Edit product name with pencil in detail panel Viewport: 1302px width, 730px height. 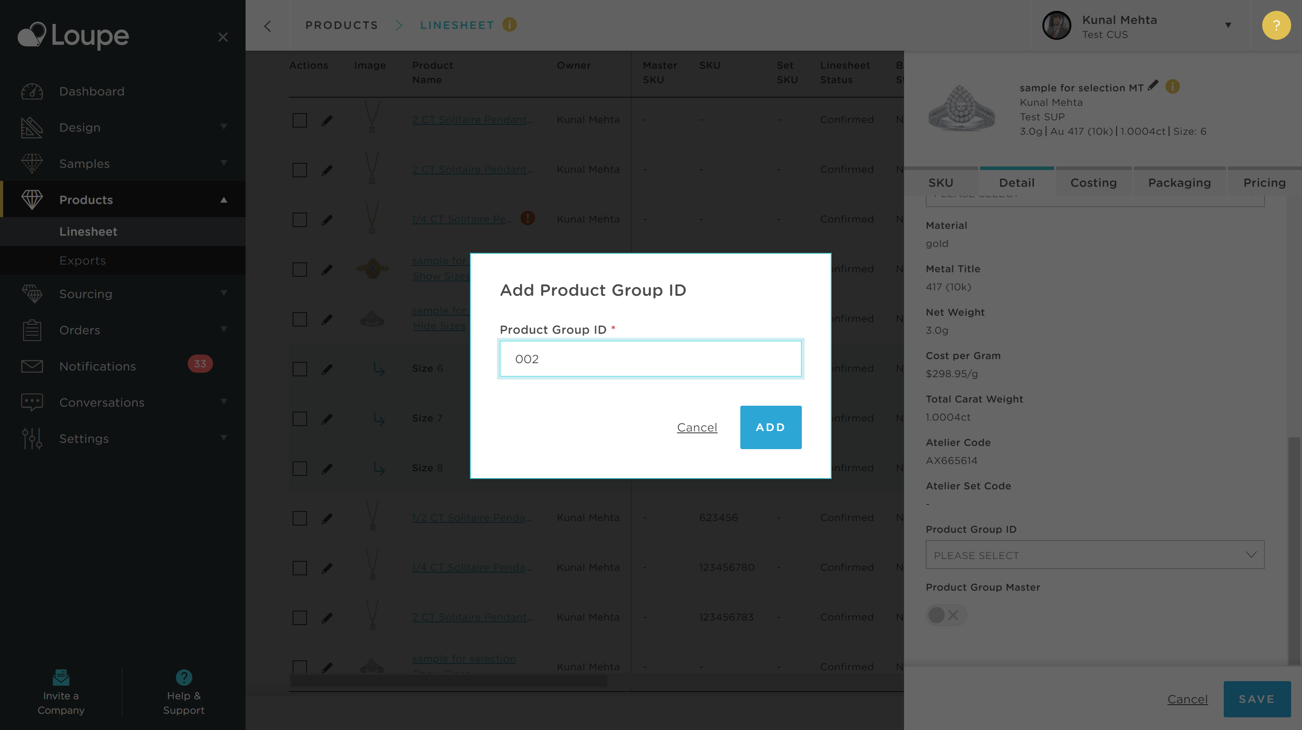coord(1153,85)
